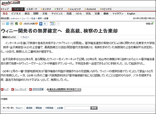Click ニュース in the breadcrumb
Image resolution: width=156 pixels, height=114 pixels.
tap(25, 18)
